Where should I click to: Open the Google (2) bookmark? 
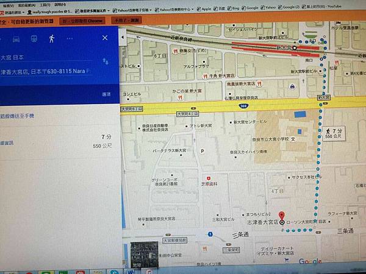pos(289,7)
